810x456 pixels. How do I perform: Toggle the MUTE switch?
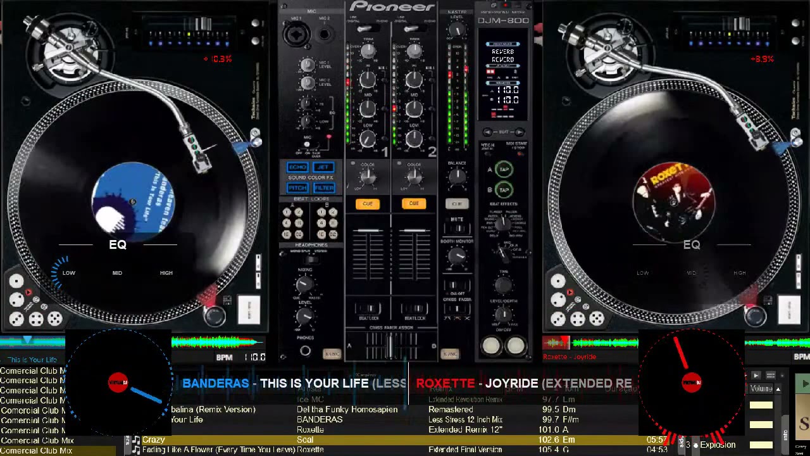click(x=457, y=228)
